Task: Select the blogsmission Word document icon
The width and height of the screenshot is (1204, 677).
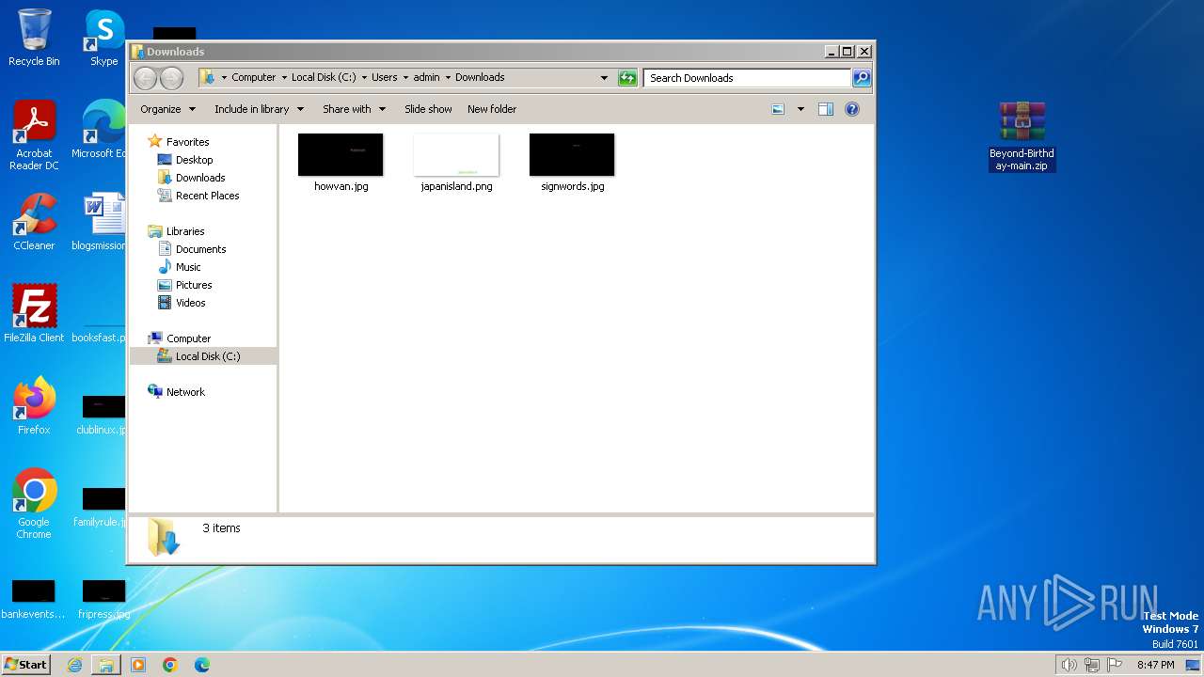Action: pos(100,222)
